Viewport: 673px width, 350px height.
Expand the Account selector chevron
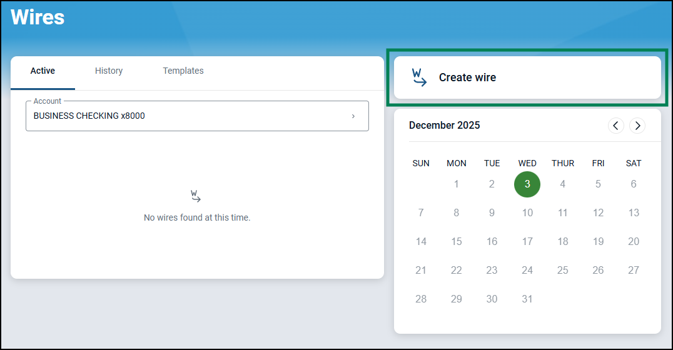tap(353, 116)
